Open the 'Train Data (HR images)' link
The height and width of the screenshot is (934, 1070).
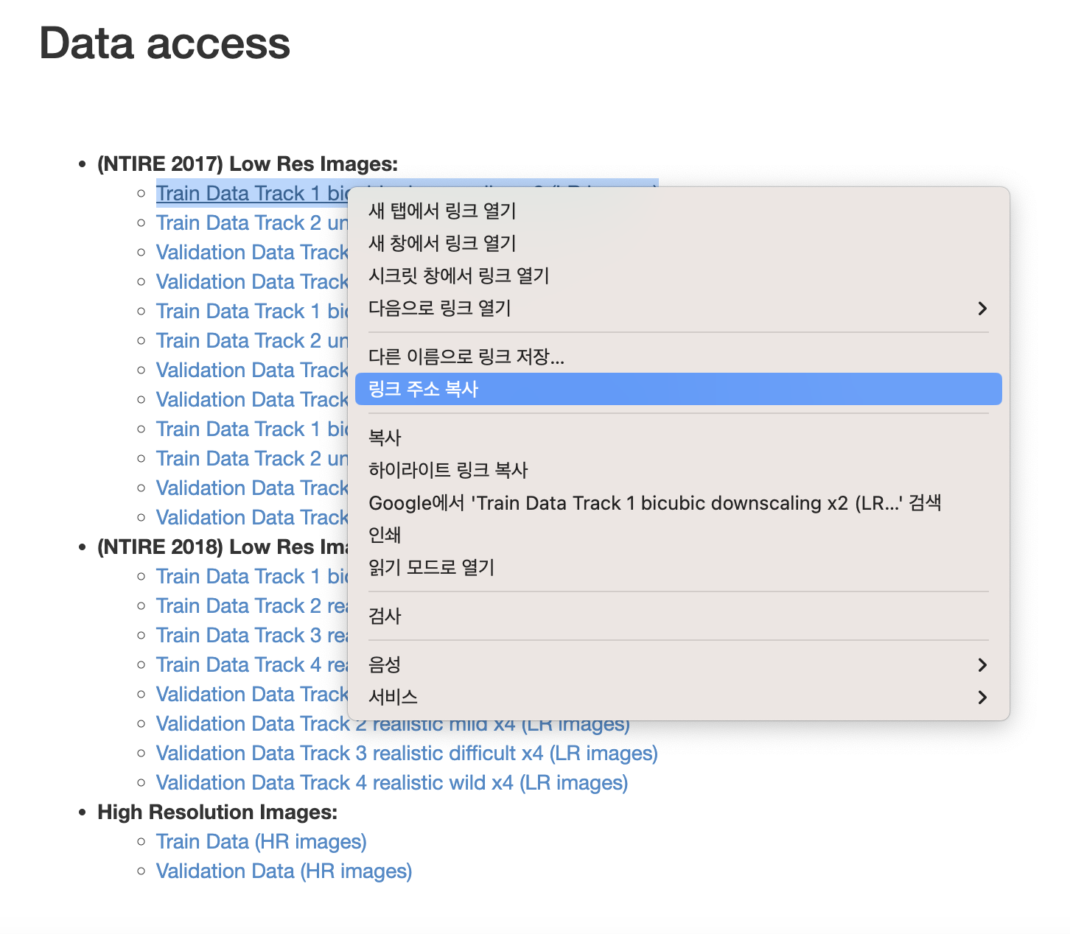coord(262,841)
